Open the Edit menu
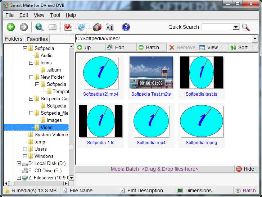Viewport: 262px width, 197px height. point(23,15)
